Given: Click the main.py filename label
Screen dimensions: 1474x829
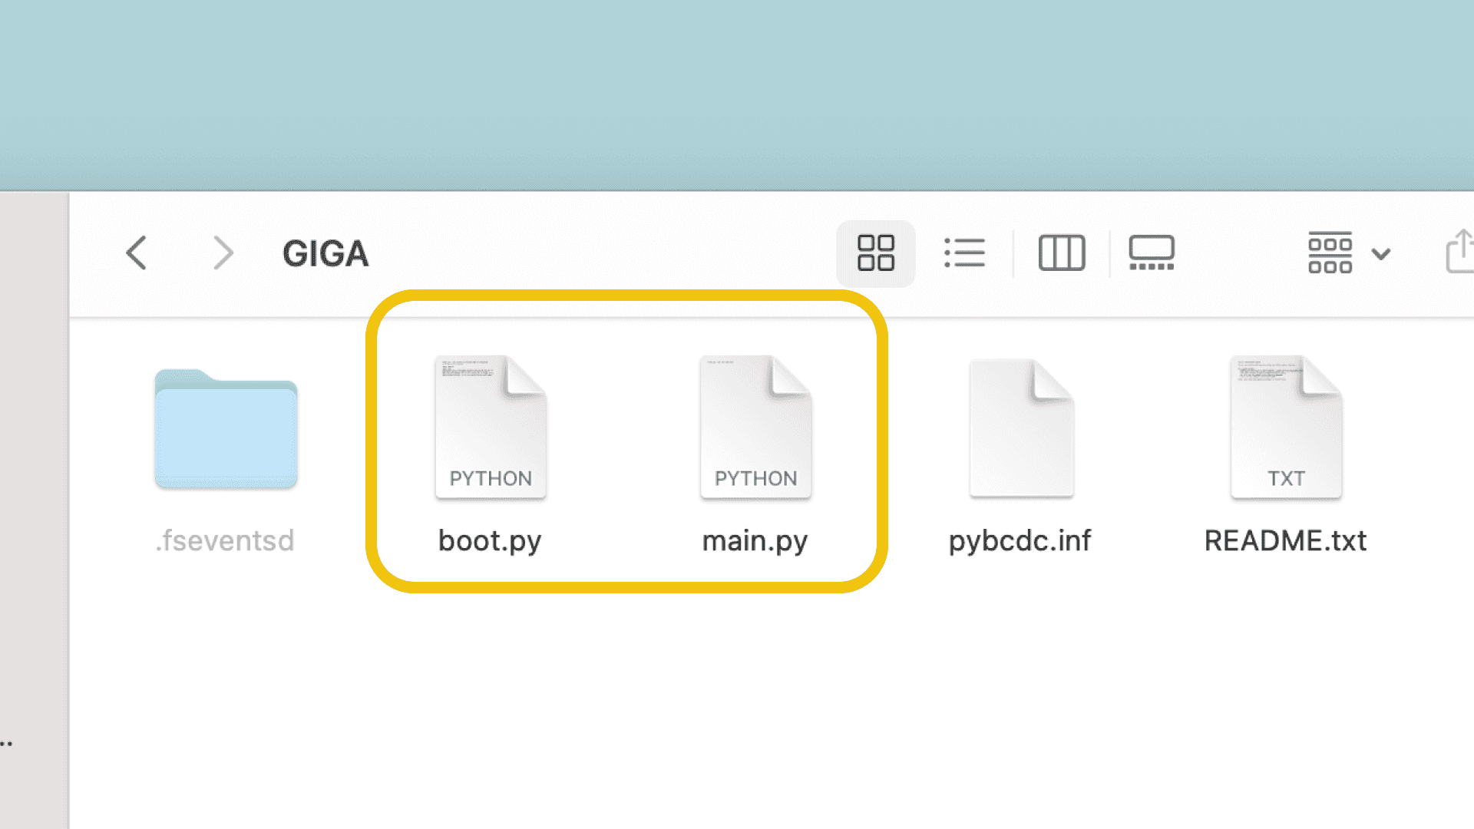Looking at the screenshot, I should 755,541.
